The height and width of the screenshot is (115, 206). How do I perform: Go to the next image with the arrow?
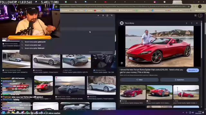click(186, 23)
